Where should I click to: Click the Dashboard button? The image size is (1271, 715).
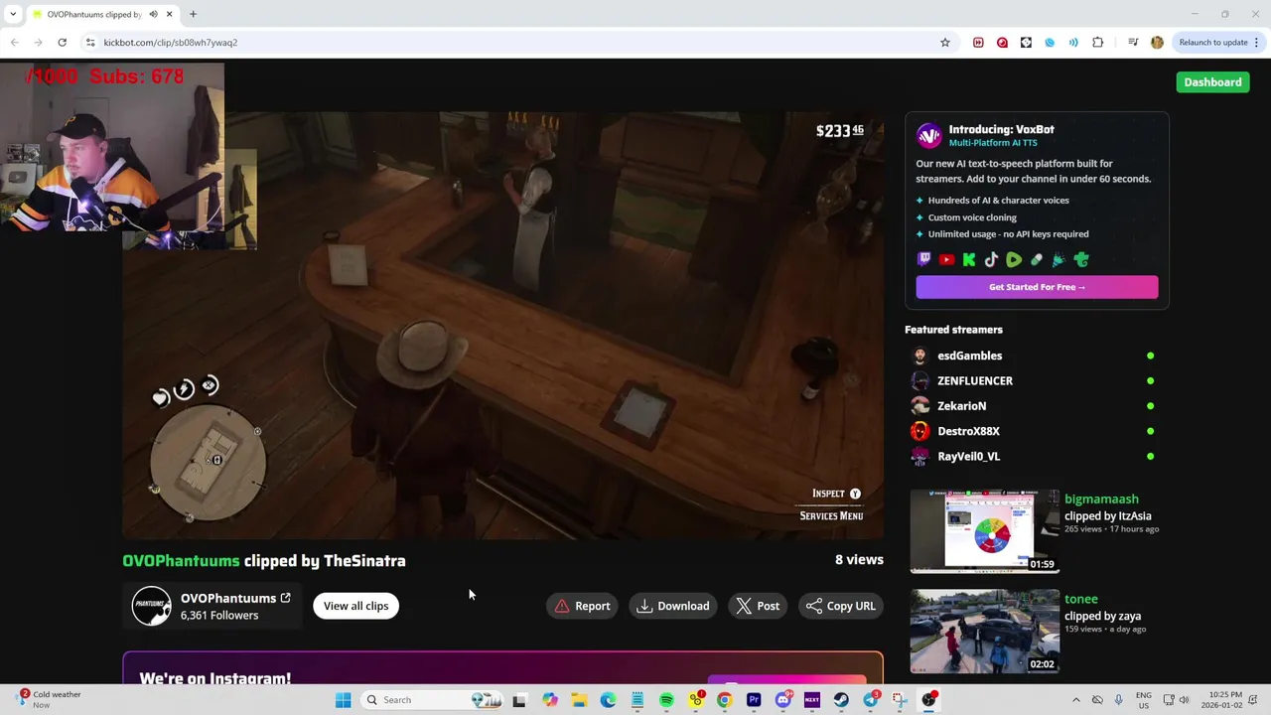click(x=1212, y=82)
